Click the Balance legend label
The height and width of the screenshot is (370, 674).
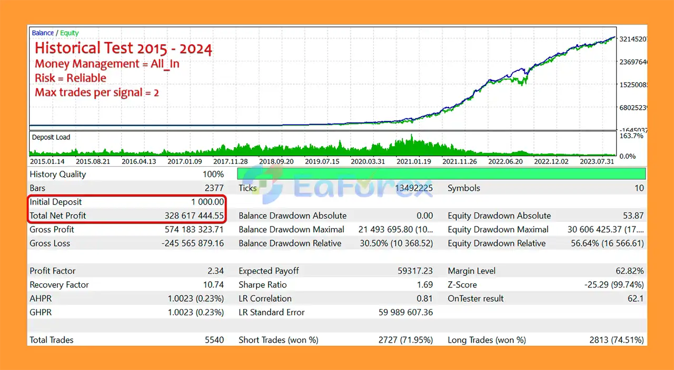[43, 33]
